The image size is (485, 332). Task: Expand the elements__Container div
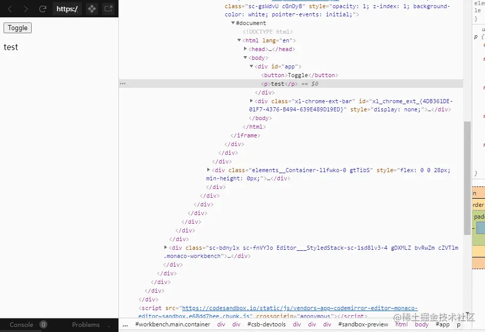(x=208, y=170)
